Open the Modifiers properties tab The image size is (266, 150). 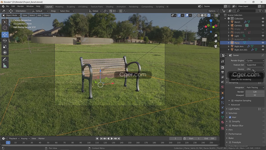[x=222, y=98]
